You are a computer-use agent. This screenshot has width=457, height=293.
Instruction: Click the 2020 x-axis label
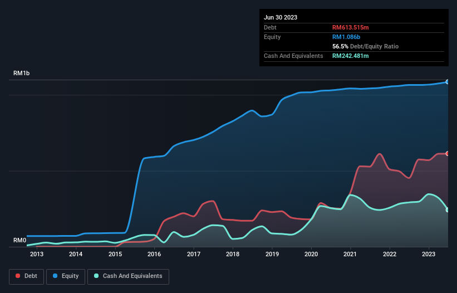coord(311,254)
